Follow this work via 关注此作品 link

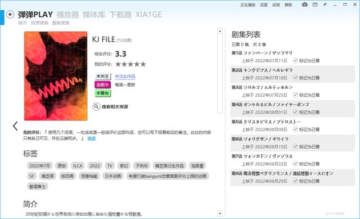tap(125, 77)
